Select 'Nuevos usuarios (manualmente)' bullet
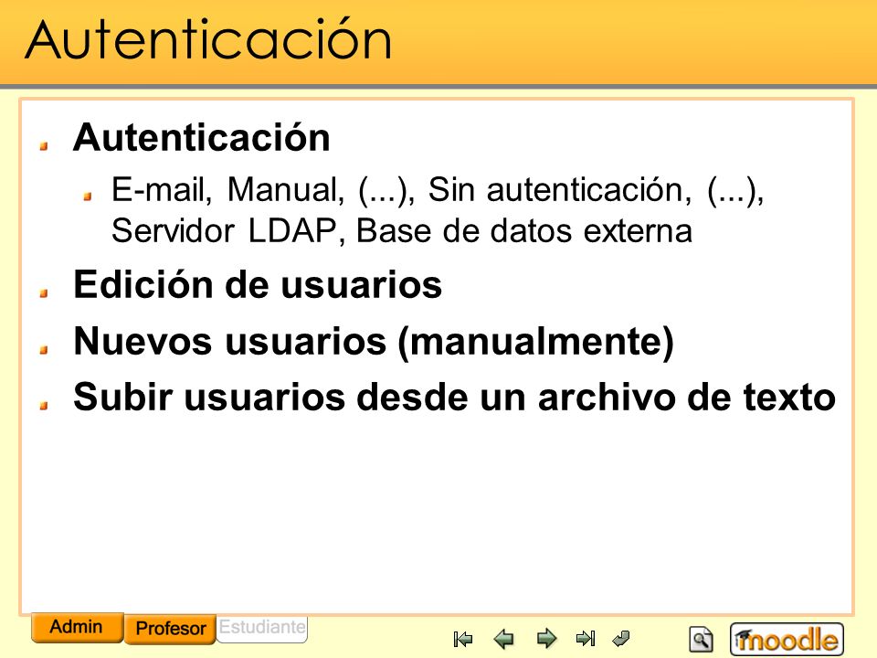This screenshot has height=658, width=877. pos(374,341)
